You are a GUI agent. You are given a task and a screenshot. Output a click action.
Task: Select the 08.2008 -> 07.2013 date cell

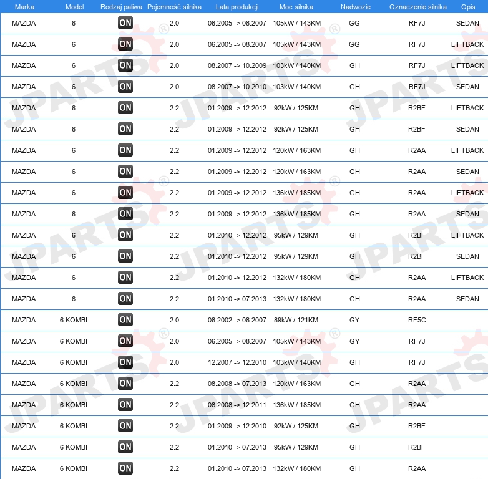click(237, 384)
